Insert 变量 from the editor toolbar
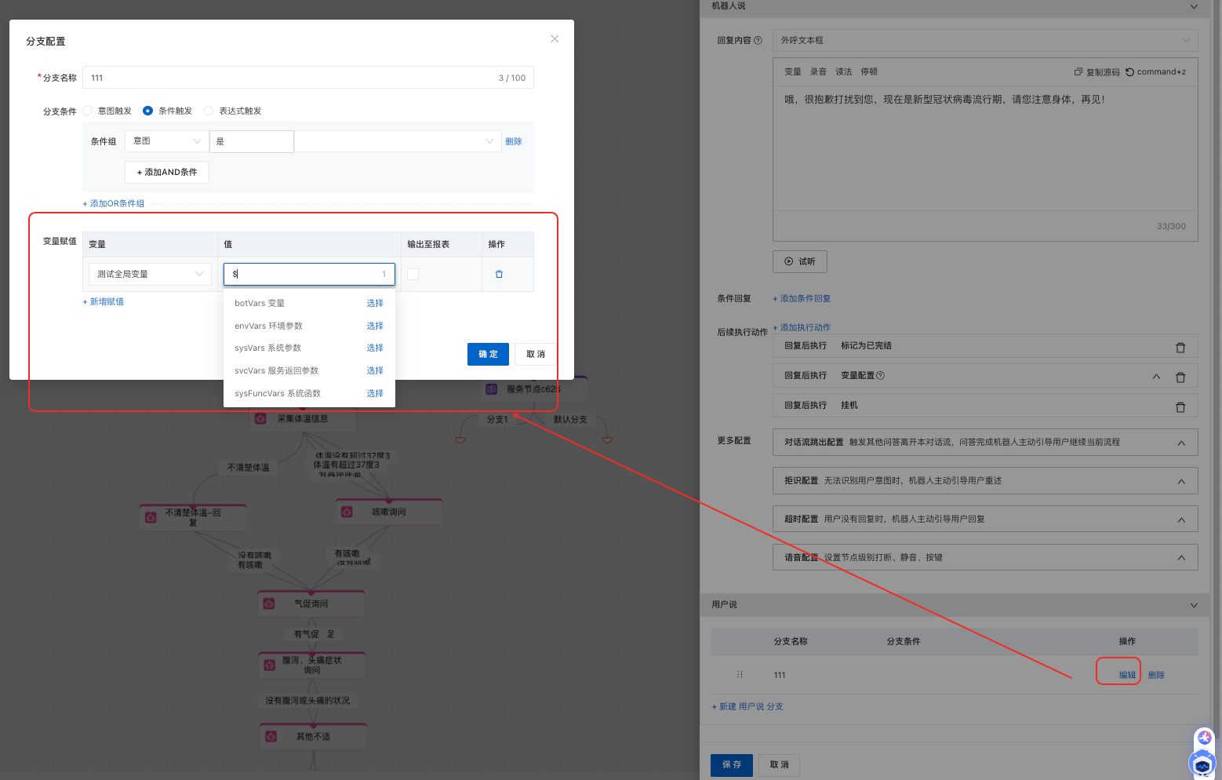Screen dimensions: 1222x780 793,72
